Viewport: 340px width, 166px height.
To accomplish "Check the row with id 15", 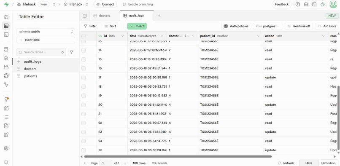I will pyautogui.click(x=84, y=59).
